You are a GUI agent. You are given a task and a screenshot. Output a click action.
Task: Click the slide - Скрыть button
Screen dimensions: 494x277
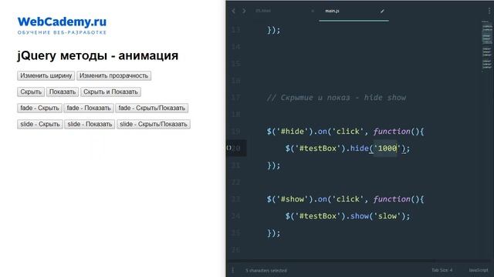[x=40, y=125]
